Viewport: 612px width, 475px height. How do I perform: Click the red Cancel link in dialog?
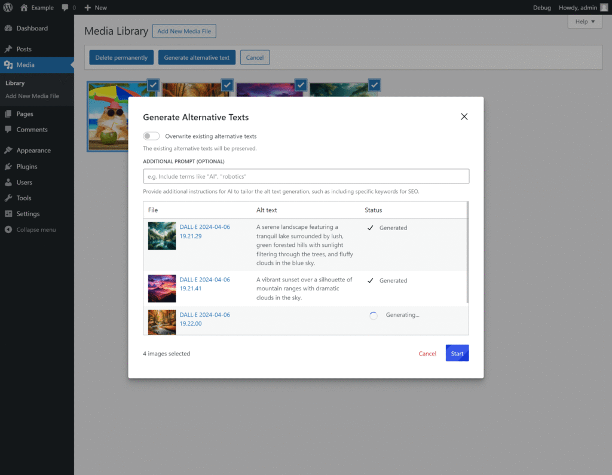(427, 354)
